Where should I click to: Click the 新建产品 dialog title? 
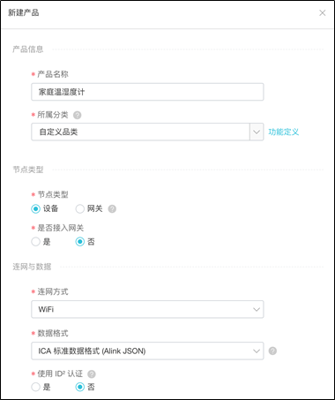point(24,12)
